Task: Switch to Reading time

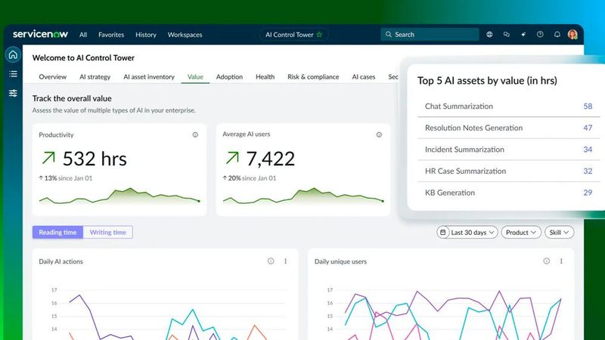Action: click(57, 232)
